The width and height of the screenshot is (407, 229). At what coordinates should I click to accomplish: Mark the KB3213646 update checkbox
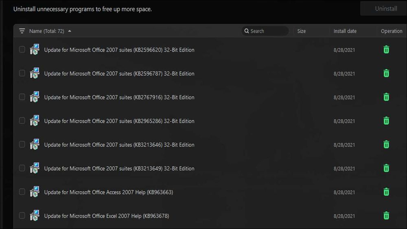pyautogui.click(x=22, y=144)
